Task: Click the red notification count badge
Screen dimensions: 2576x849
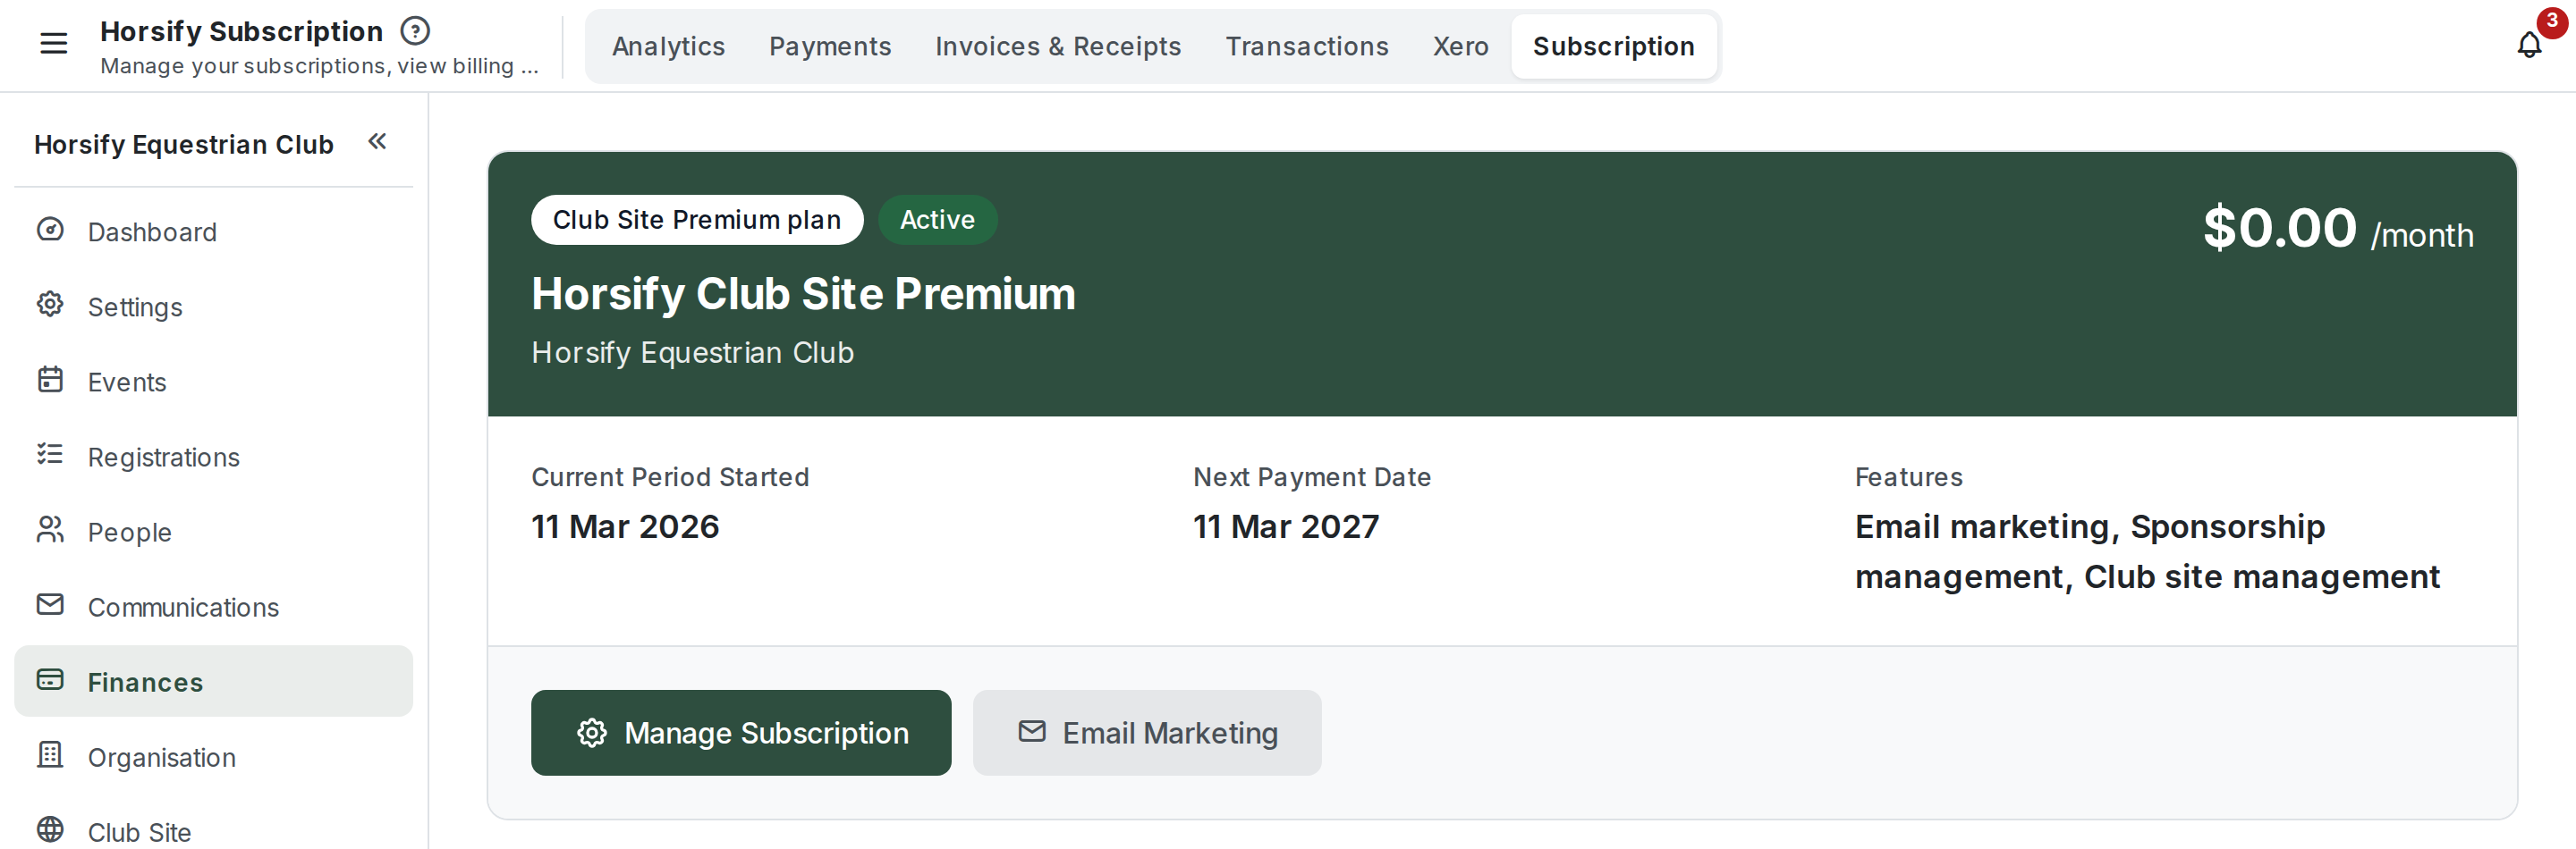Action: coord(2552,21)
